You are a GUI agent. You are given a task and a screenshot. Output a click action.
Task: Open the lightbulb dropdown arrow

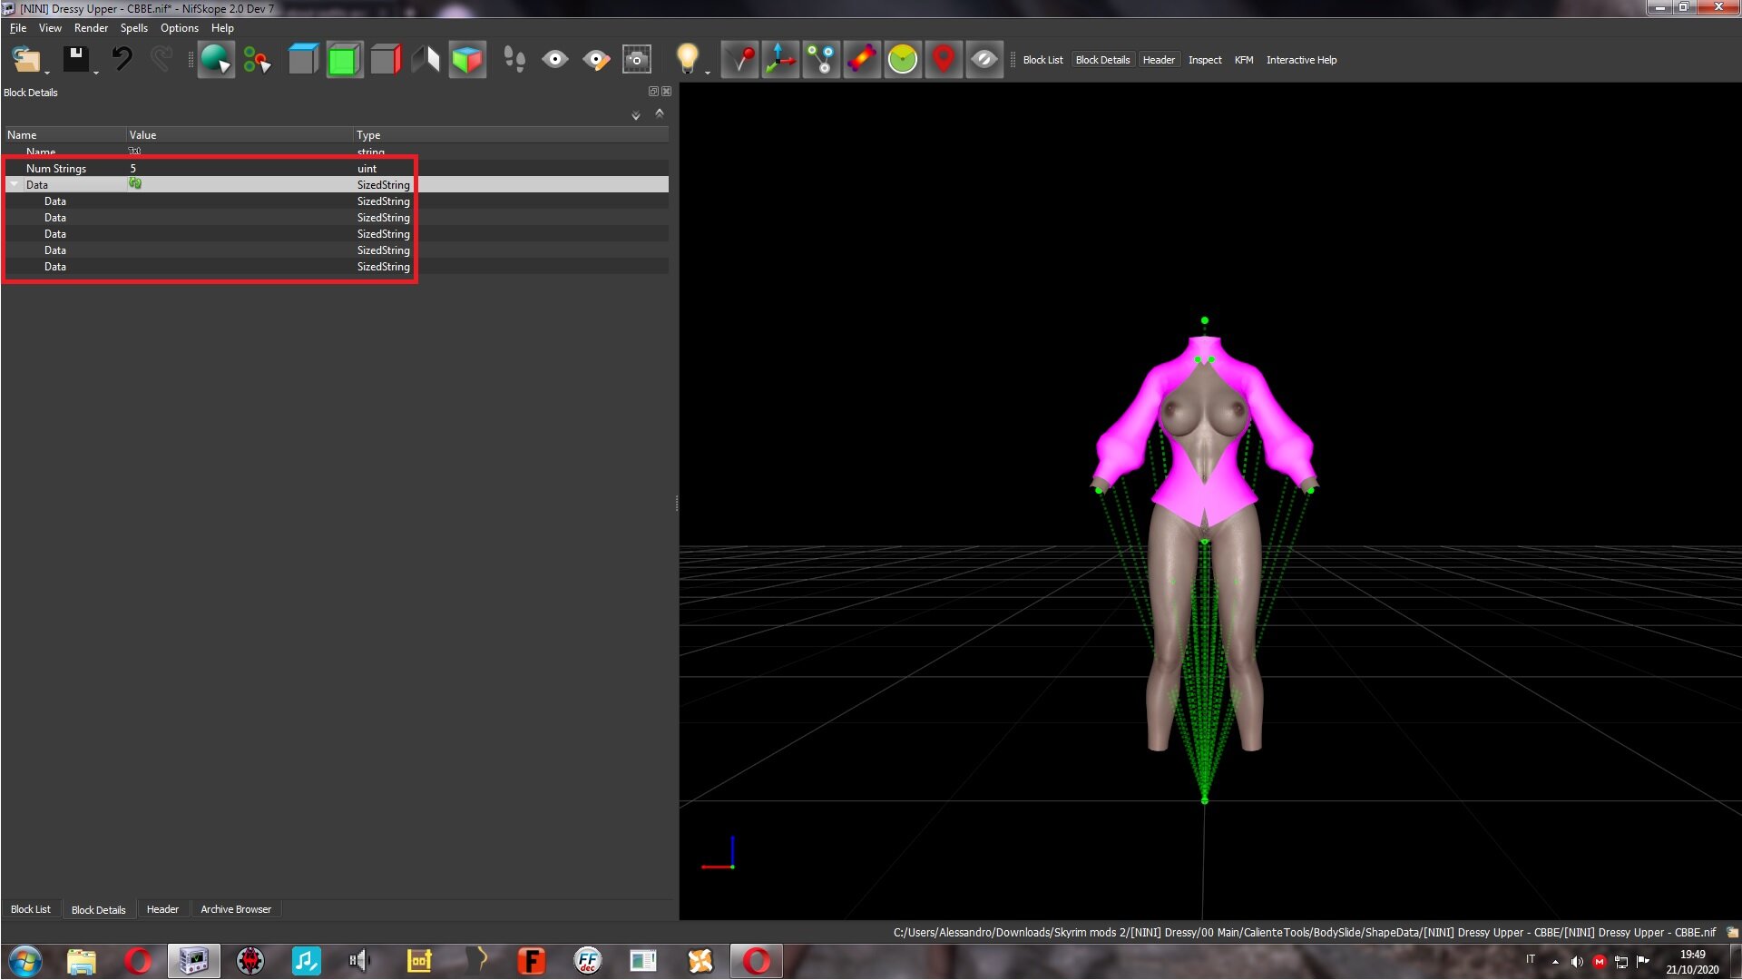pos(707,73)
